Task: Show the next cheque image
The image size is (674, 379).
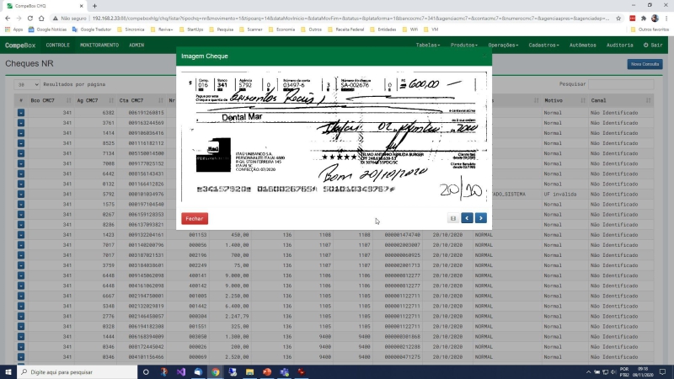Action: tap(480, 218)
